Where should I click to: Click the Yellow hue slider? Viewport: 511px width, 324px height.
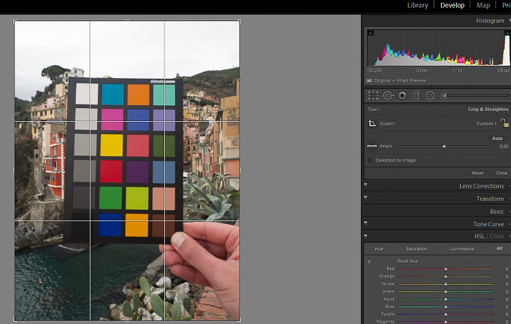click(445, 284)
